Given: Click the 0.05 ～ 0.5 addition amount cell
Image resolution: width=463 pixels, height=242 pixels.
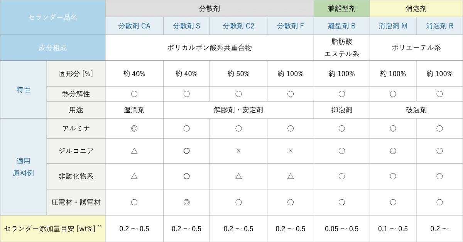Looking at the screenshot, I should tap(341, 229).
